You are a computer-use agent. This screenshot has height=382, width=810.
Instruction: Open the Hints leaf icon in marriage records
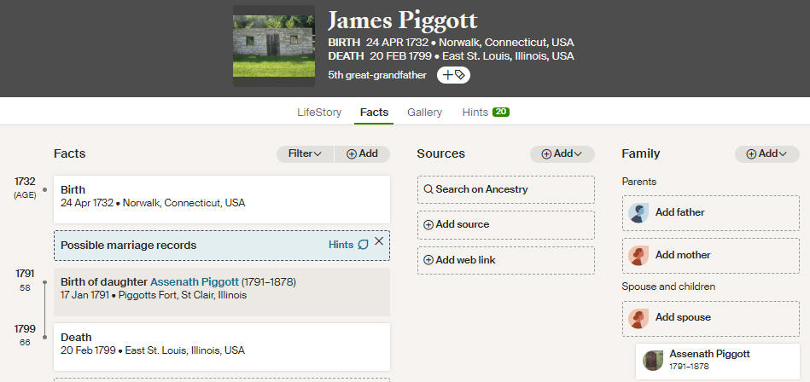click(364, 245)
